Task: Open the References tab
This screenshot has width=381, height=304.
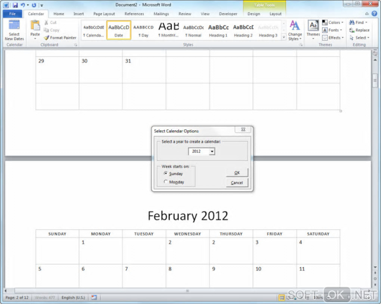Action: point(134,14)
